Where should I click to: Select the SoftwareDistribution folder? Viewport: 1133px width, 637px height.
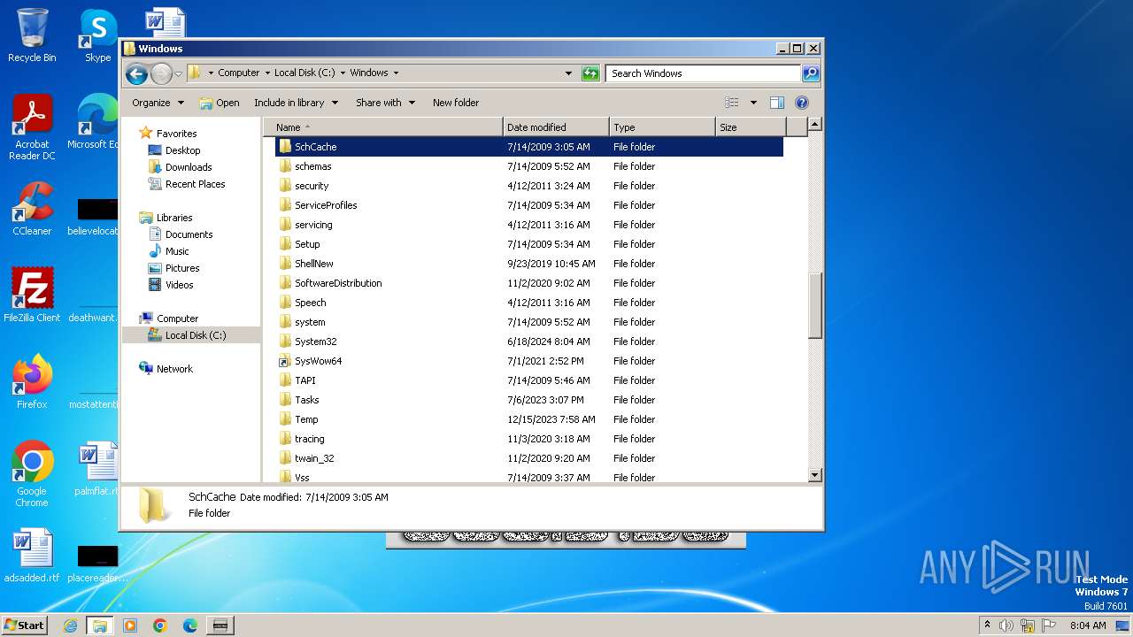(x=529, y=283)
